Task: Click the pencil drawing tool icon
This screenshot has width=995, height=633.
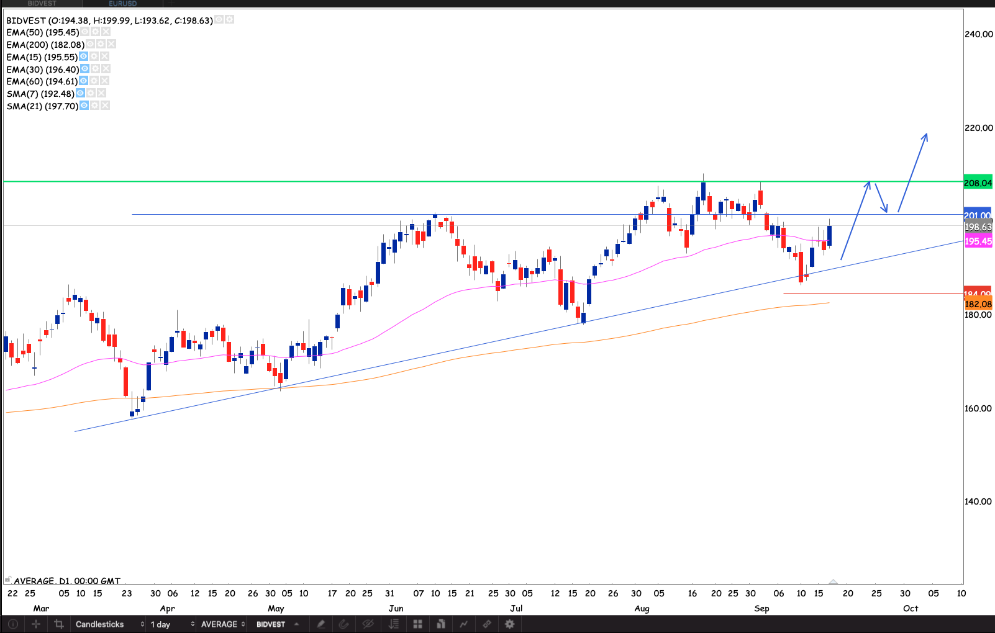Action: (x=321, y=624)
